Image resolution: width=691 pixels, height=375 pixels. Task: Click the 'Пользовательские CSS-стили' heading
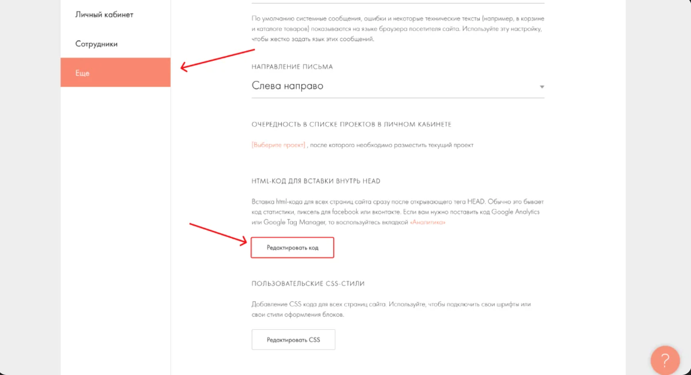click(308, 284)
